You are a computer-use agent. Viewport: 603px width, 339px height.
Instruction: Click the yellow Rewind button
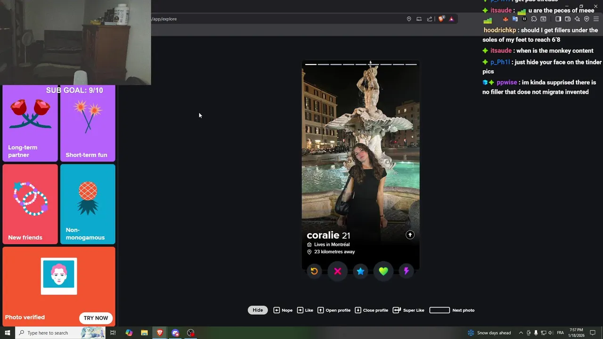click(314, 271)
